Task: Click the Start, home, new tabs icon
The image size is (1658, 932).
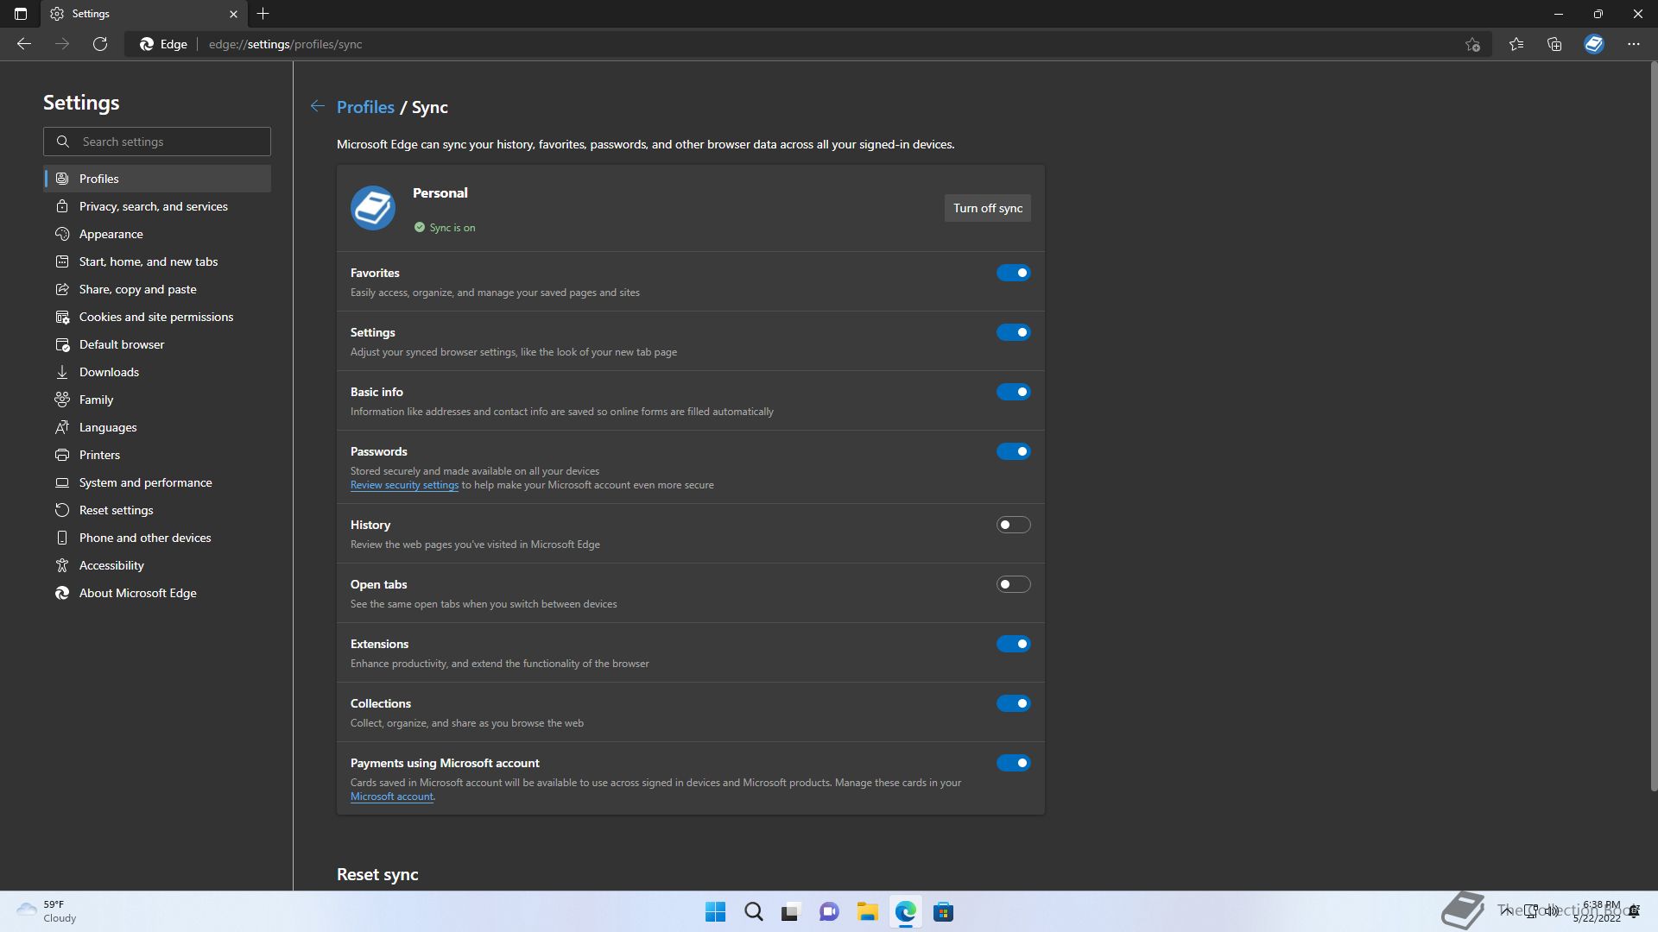Action: pos(62,261)
